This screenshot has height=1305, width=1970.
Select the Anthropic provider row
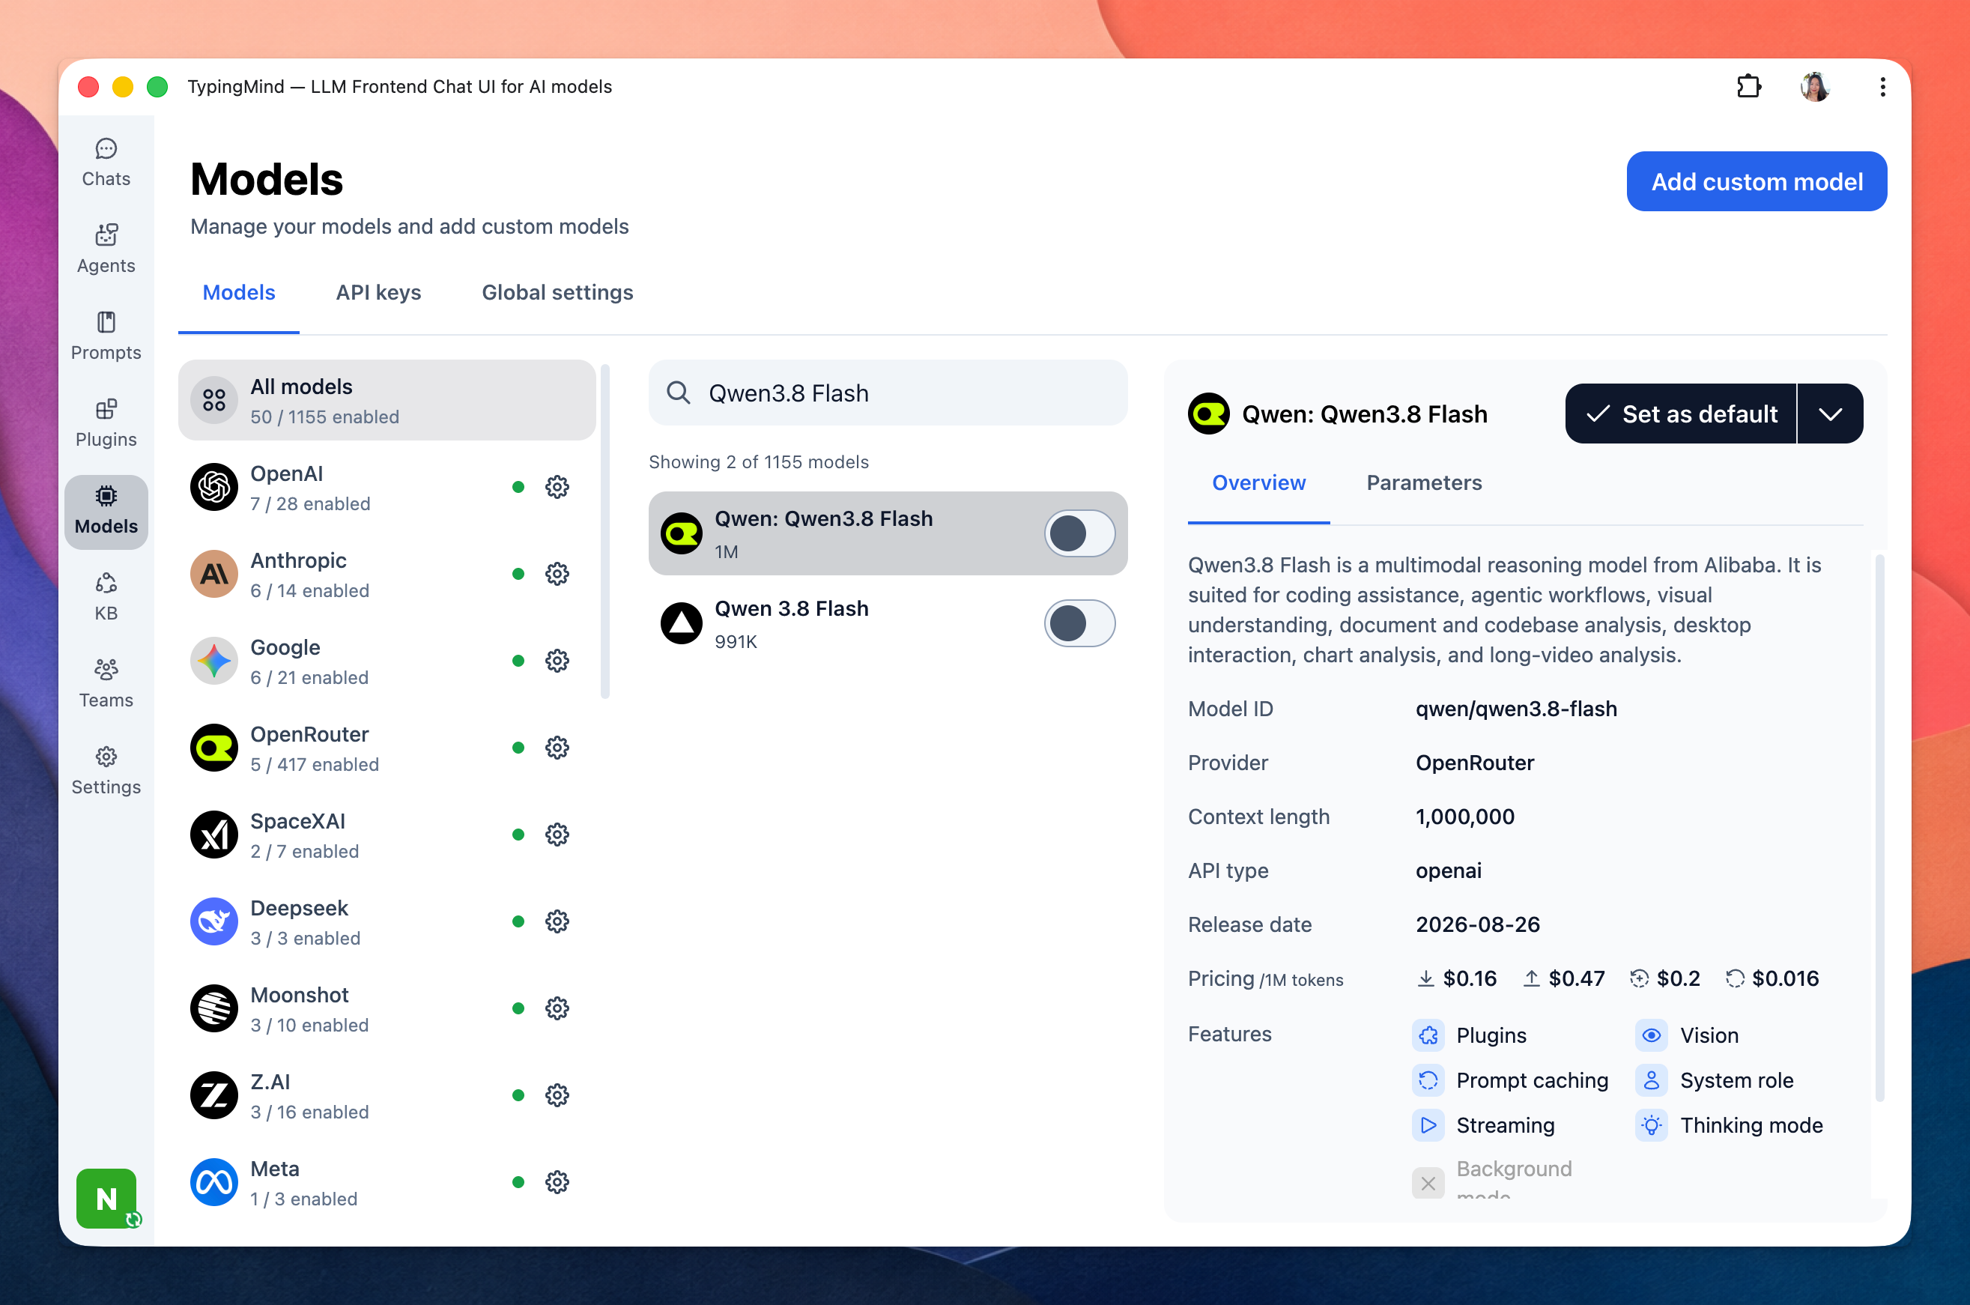(x=387, y=573)
